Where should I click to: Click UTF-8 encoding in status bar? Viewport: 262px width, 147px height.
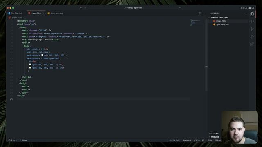(x=196, y=140)
